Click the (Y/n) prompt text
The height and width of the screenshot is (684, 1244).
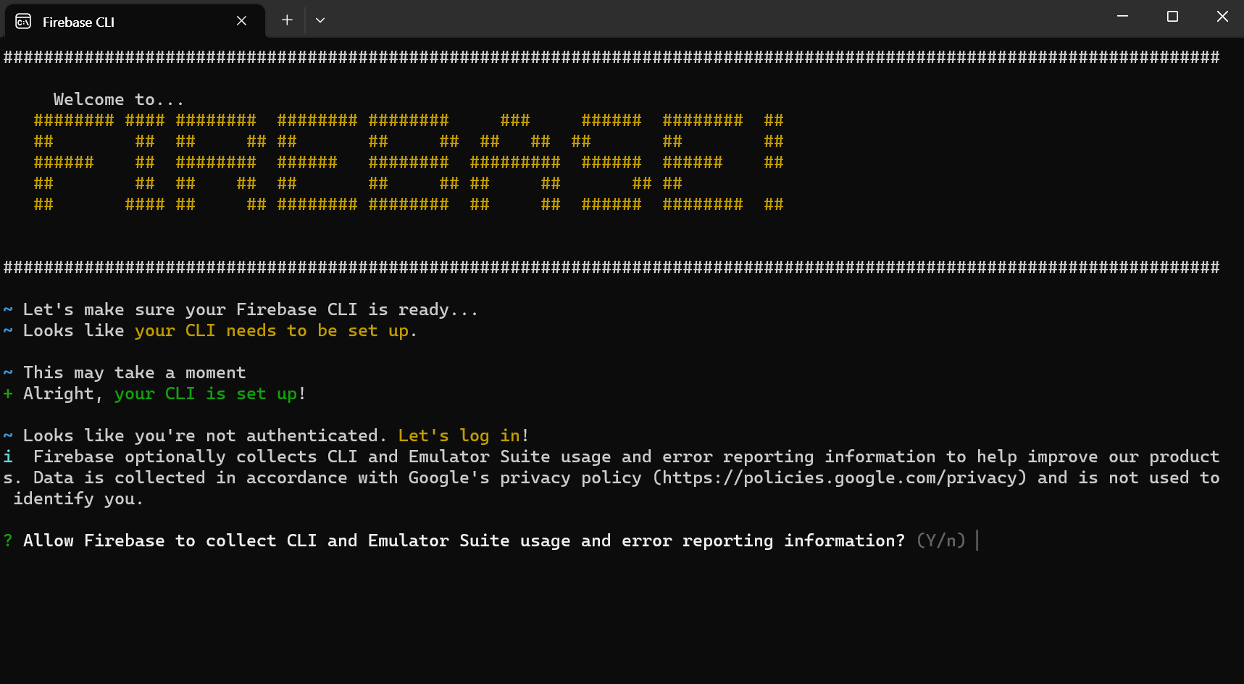tap(940, 541)
